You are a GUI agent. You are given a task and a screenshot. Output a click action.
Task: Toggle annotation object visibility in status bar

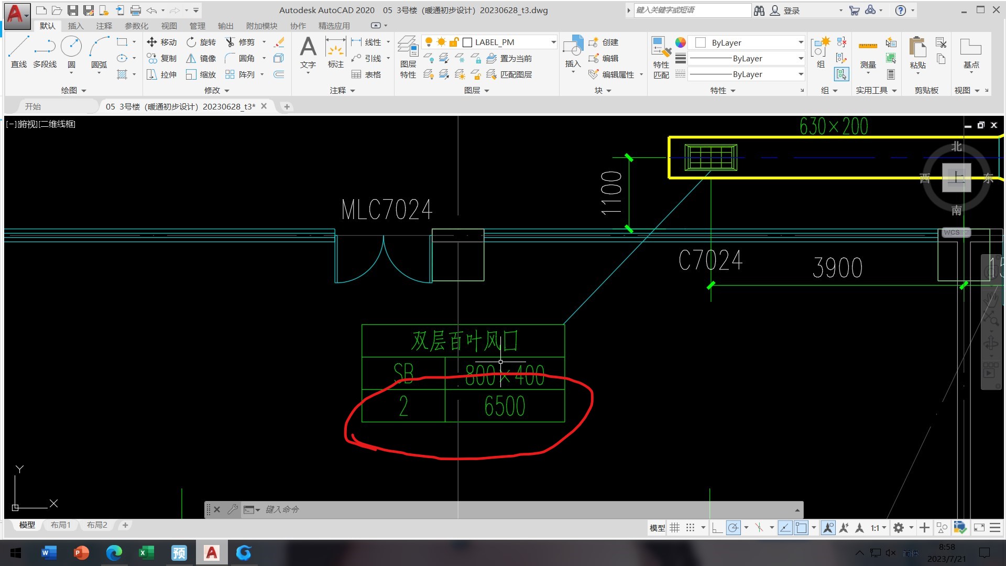[x=828, y=528]
